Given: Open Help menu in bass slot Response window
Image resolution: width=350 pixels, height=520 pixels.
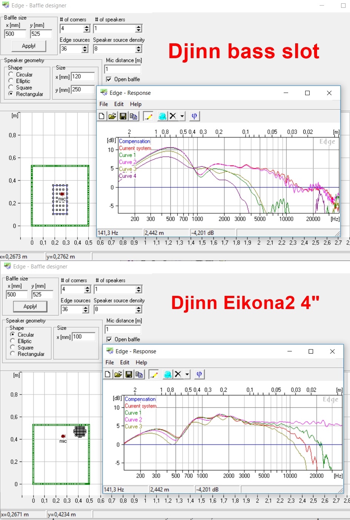Looking at the screenshot, I should pos(136,104).
